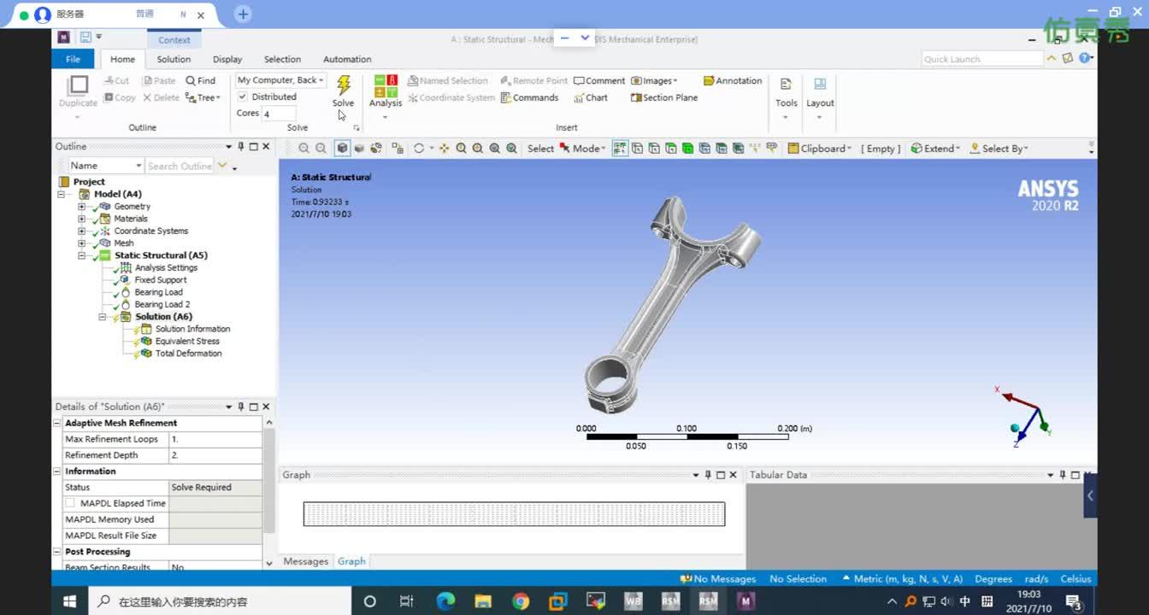Open Chrome from the taskbar
Screen dimensions: 1149x615
point(521,601)
